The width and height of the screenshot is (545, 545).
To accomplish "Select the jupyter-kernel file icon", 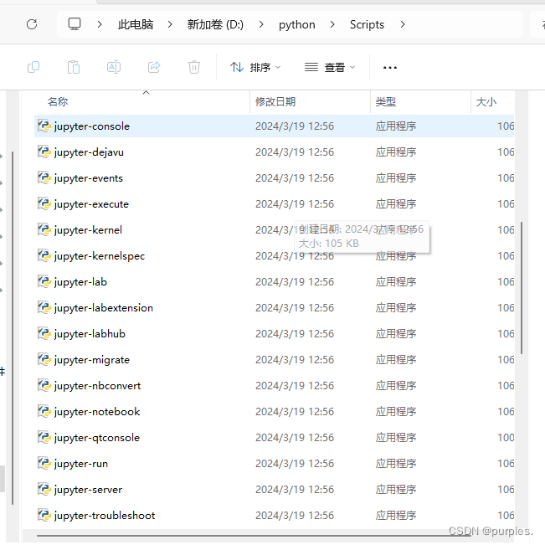I will 44,229.
